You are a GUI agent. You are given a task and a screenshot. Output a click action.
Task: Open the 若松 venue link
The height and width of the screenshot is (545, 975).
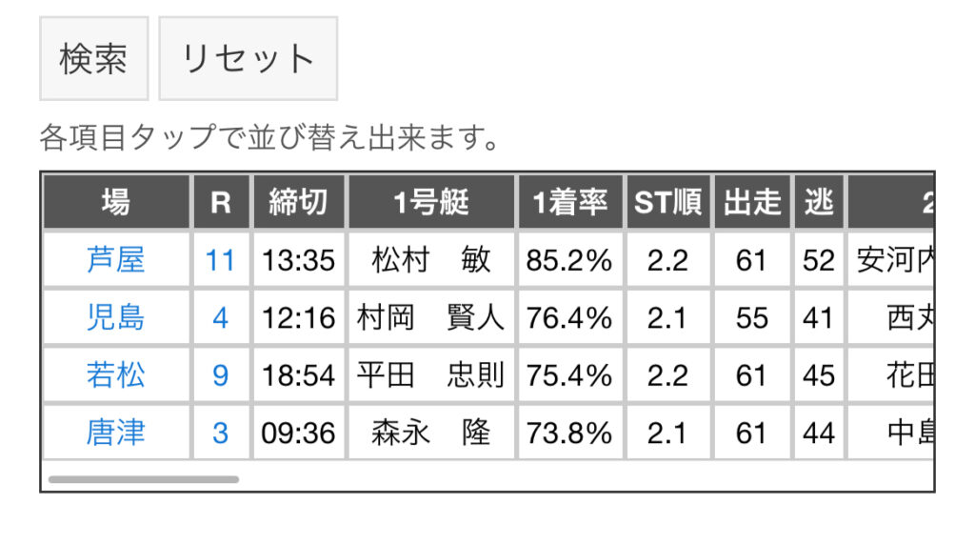coord(115,375)
